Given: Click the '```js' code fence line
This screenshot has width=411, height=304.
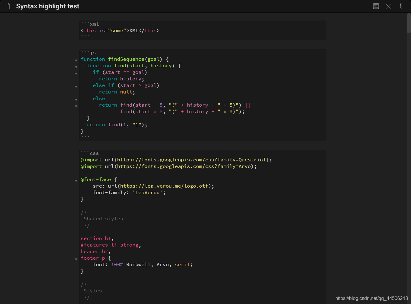Looking at the screenshot, I should tap(88, 53).
